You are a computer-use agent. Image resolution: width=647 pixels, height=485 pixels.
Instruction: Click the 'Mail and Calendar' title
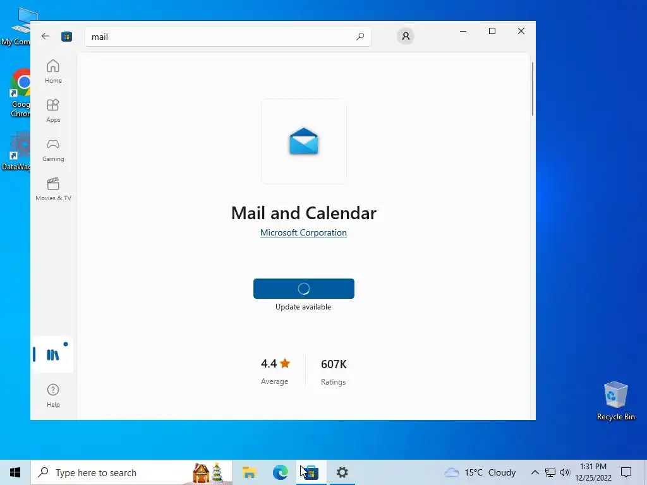pyautogui.click(x=304, y=213)
